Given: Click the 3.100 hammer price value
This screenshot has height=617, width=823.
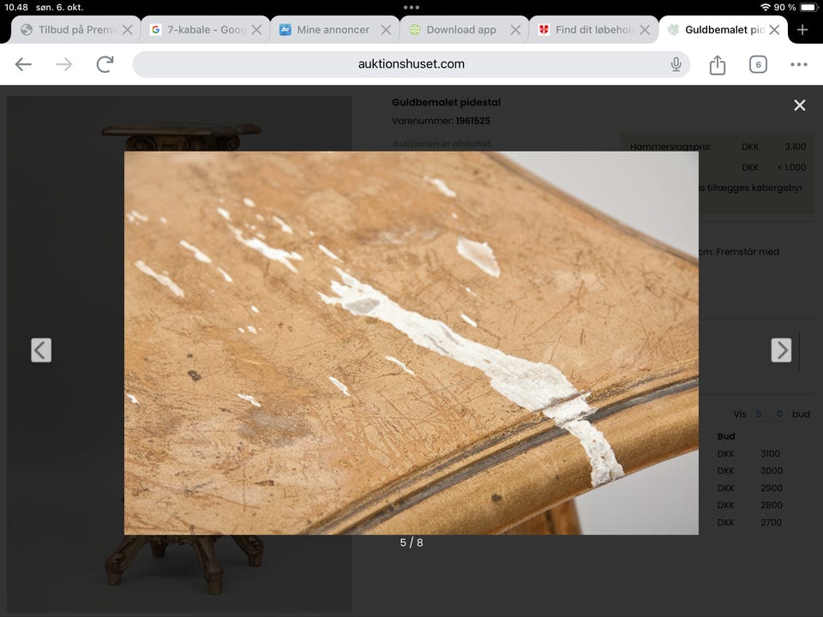Looking at the screenshot, I should 795,147.
